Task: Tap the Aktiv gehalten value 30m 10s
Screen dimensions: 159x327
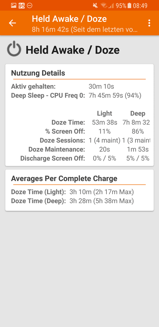Action: 101,86
